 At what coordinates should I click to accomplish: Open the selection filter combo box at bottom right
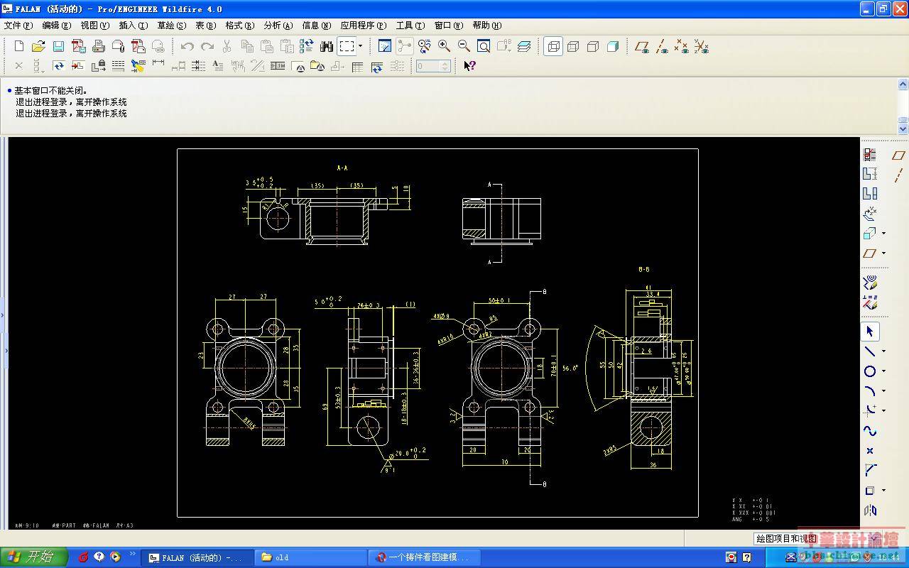point(817,539)
